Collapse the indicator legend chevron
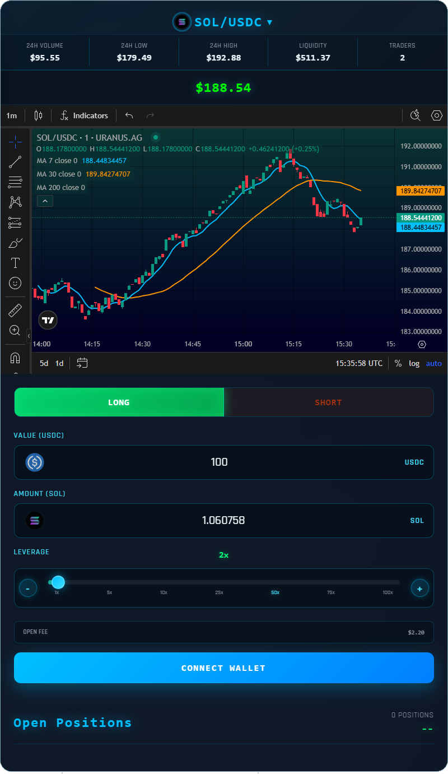Viewport: 448px width, 774px height. coord(45,201)
